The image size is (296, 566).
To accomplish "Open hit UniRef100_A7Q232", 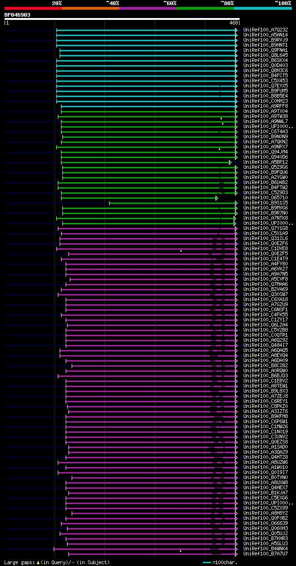I will [265, 30].
